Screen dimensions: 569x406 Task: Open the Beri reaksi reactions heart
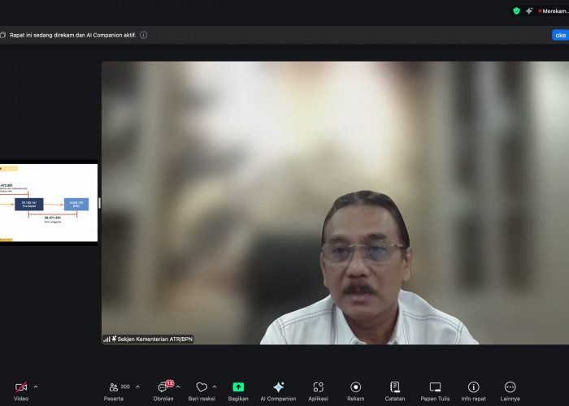202,387
